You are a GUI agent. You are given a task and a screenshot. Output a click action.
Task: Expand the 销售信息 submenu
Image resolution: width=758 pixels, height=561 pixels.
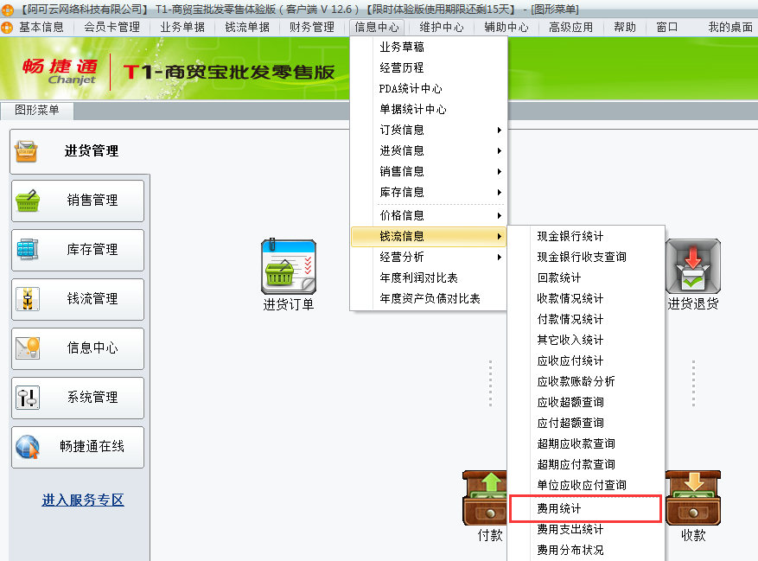click(400, 171)
